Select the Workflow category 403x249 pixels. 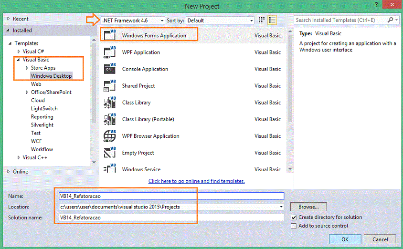[x=42, y=149]
